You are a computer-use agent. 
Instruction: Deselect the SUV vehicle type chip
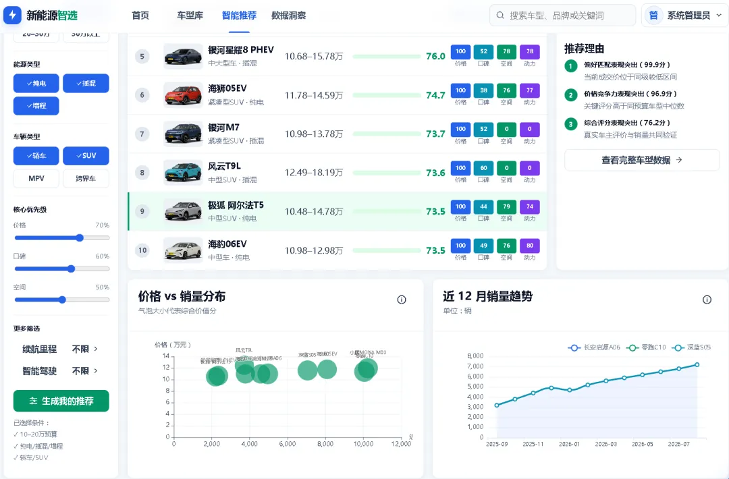pos(86,156)
